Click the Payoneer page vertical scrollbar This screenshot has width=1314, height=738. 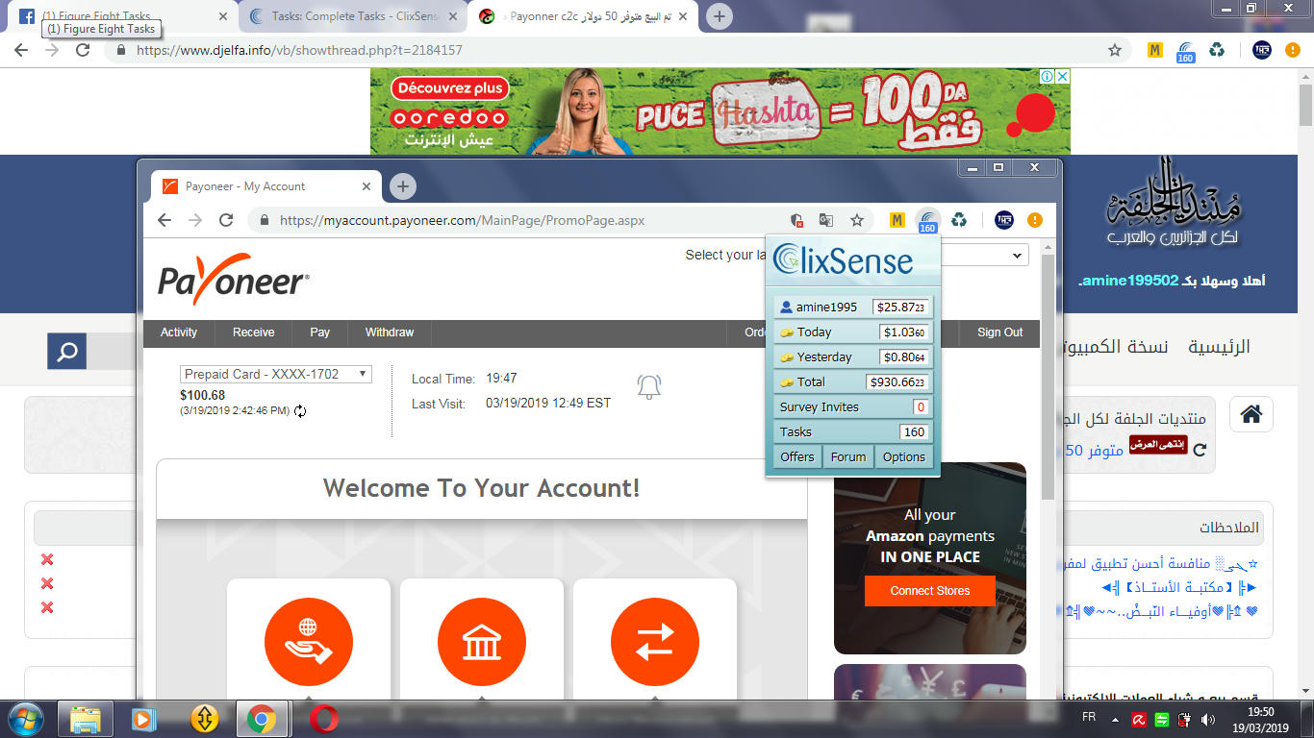tap(1049, 375)
